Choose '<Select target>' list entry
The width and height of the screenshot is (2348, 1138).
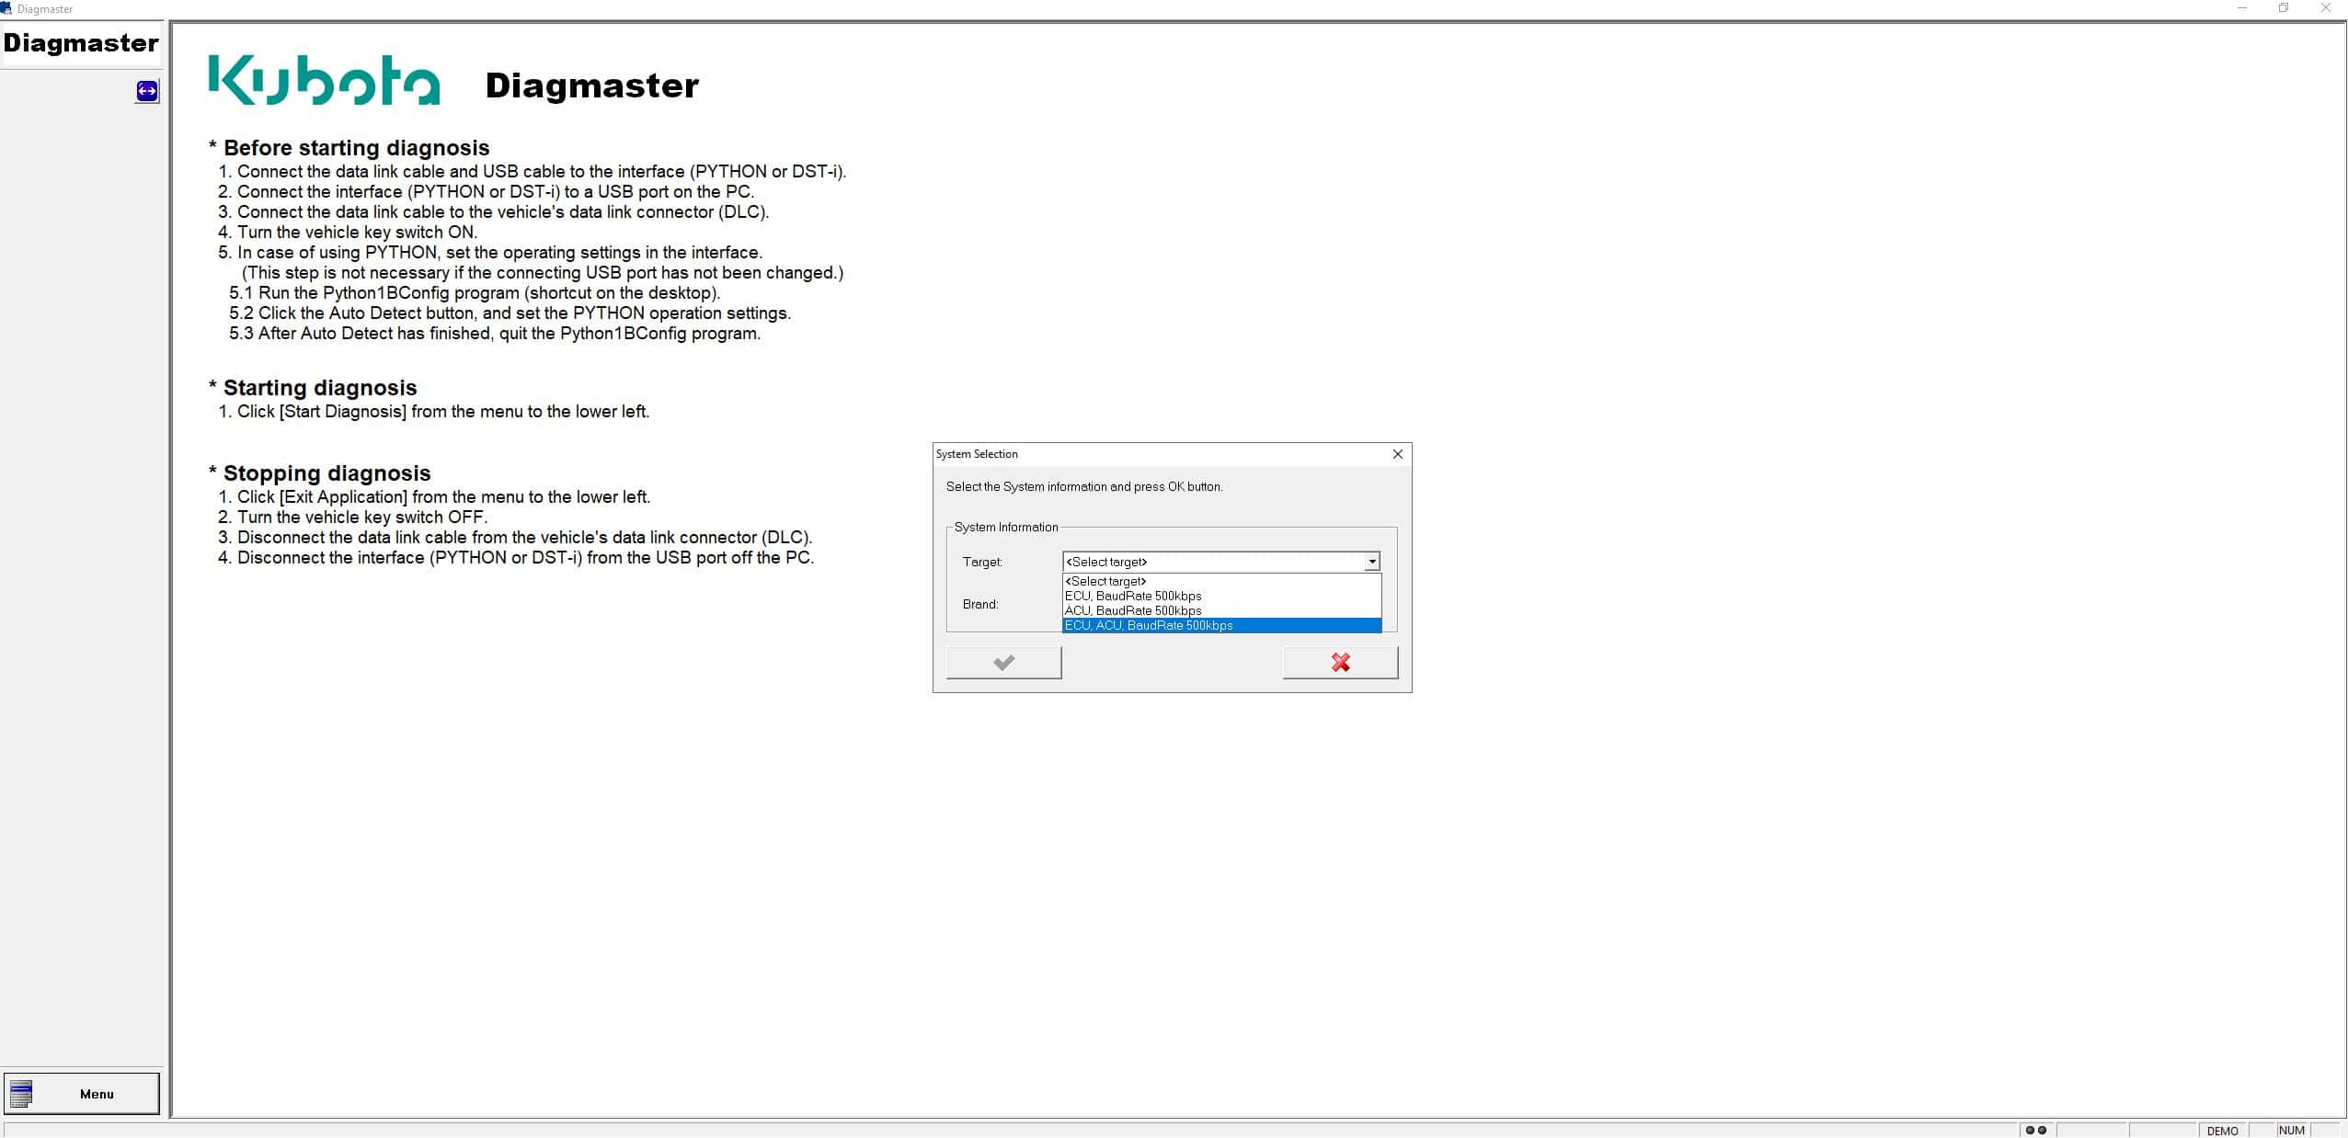tap(1221, 581)
